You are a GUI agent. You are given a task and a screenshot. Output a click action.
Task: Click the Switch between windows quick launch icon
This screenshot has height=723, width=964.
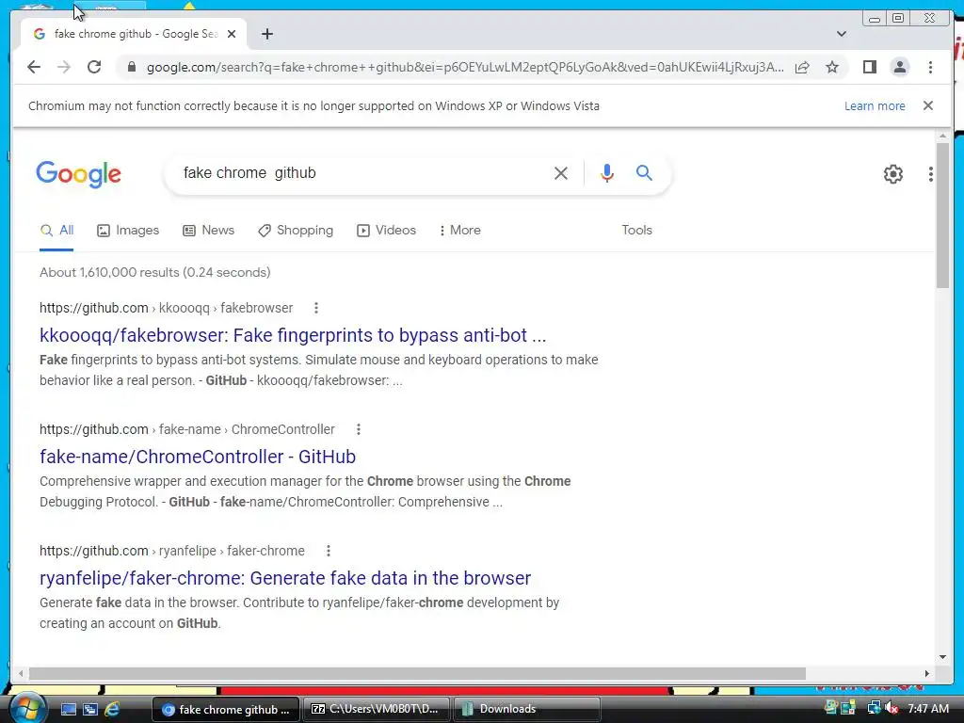coord(90,710)
